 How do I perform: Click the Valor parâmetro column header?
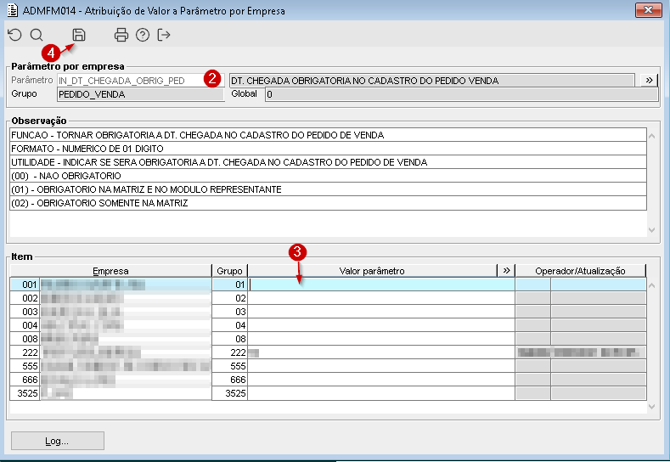pos(372,271)
